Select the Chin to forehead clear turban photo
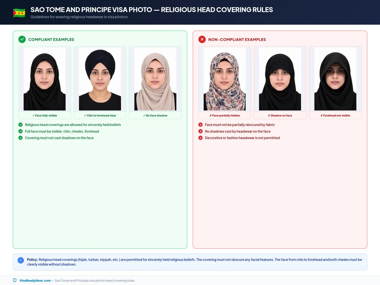 coord(100,79)
